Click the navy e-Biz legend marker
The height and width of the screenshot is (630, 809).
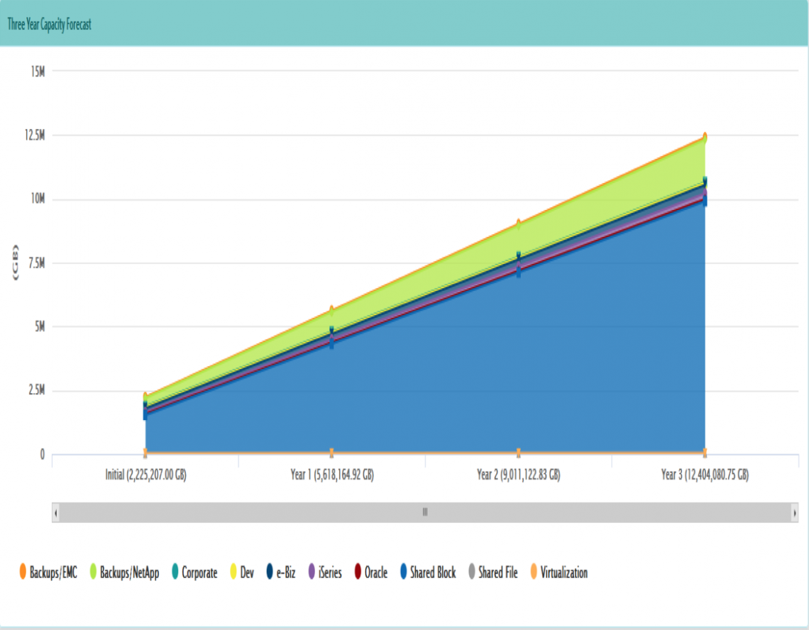[x=270, y=572]
